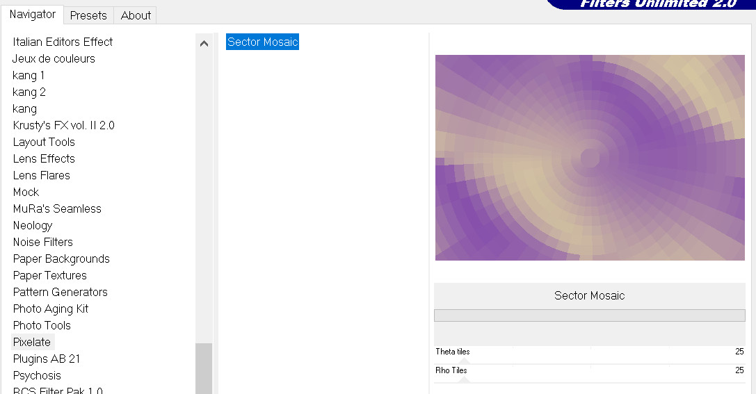This screenshot has height=394, width=756.
Task: Open the Photo Aging Kit category
Action: [51, 309]
